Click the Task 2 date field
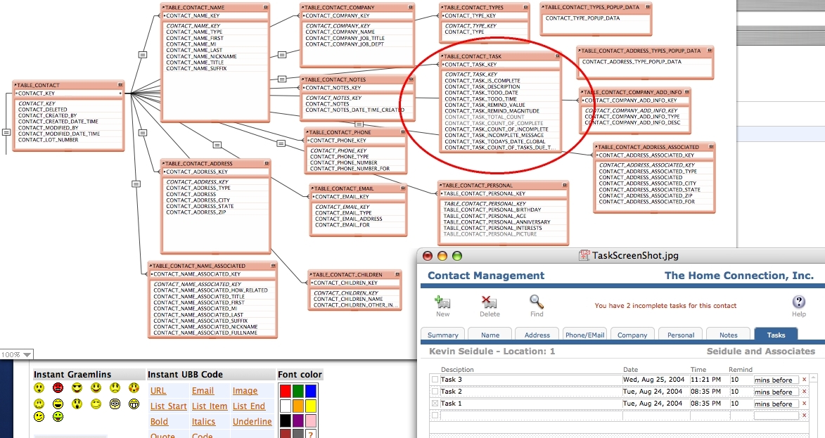The width and height of the screenshot is (825, 438). coord(655,391)
